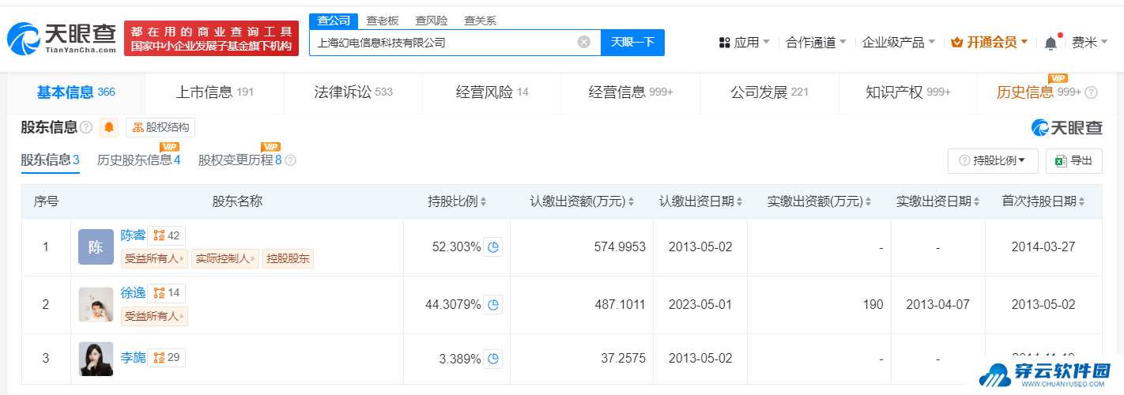
Task: Select the 股权变更历程 sub-tab
Action: tap(240, 160)
